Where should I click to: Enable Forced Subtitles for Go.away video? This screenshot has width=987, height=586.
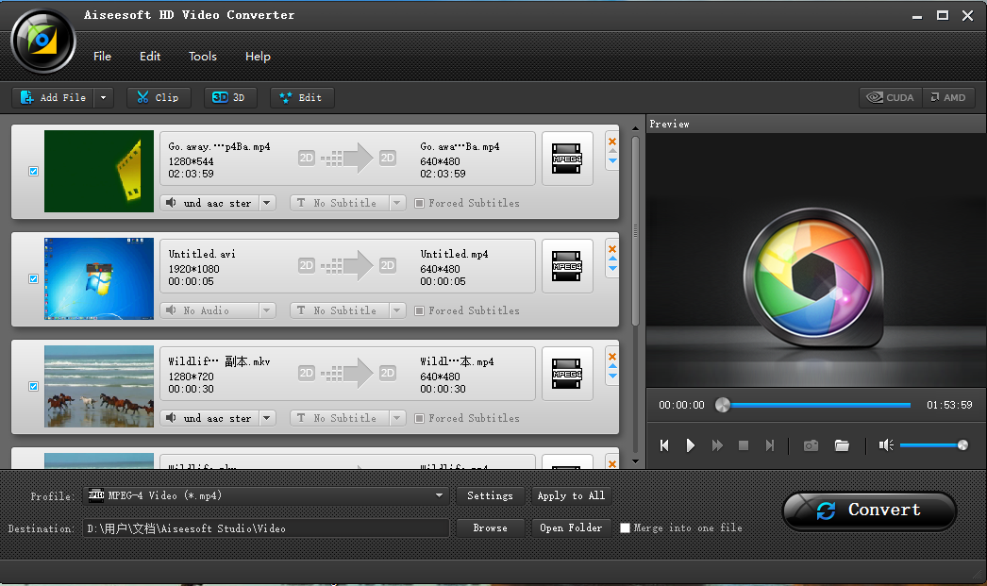coord(419,203)
